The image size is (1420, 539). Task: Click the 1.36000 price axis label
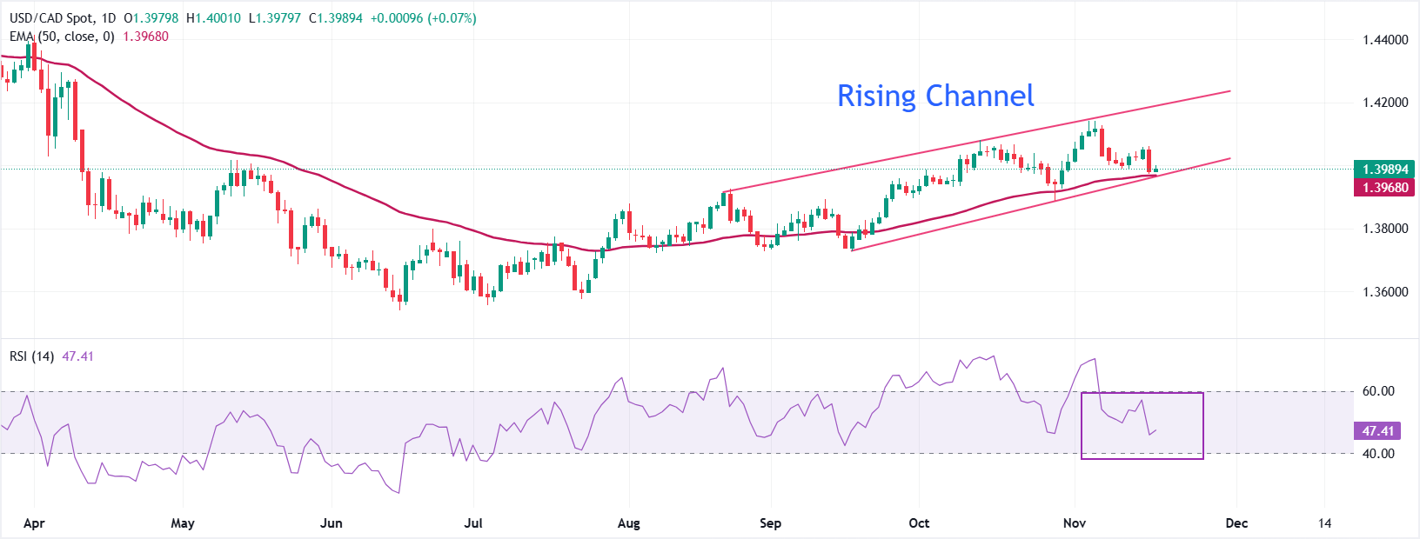pyautogui.click(x=1385, y=292)
